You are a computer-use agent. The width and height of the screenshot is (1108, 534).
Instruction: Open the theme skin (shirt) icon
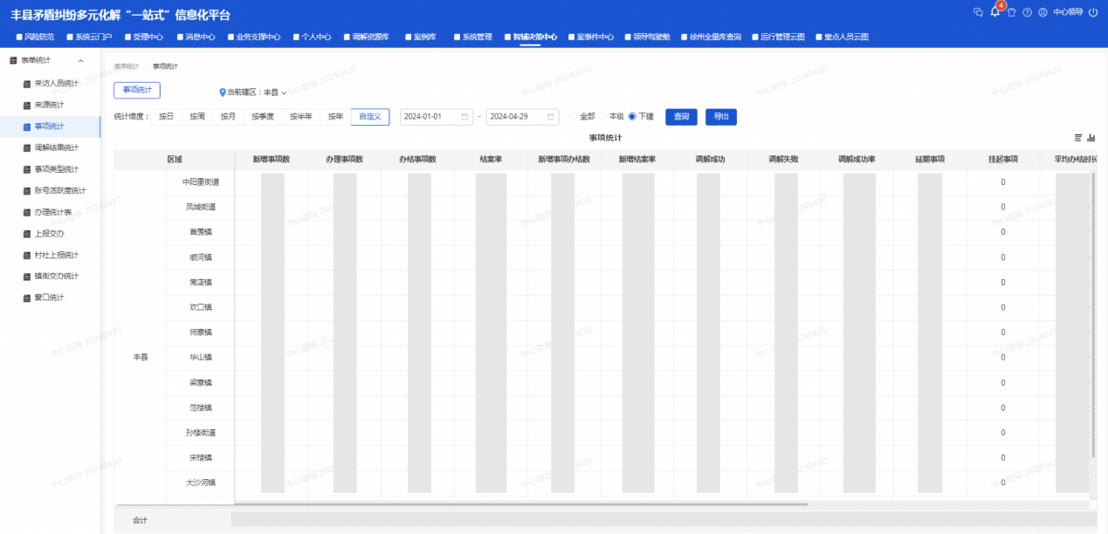[x=1011, y=13]
